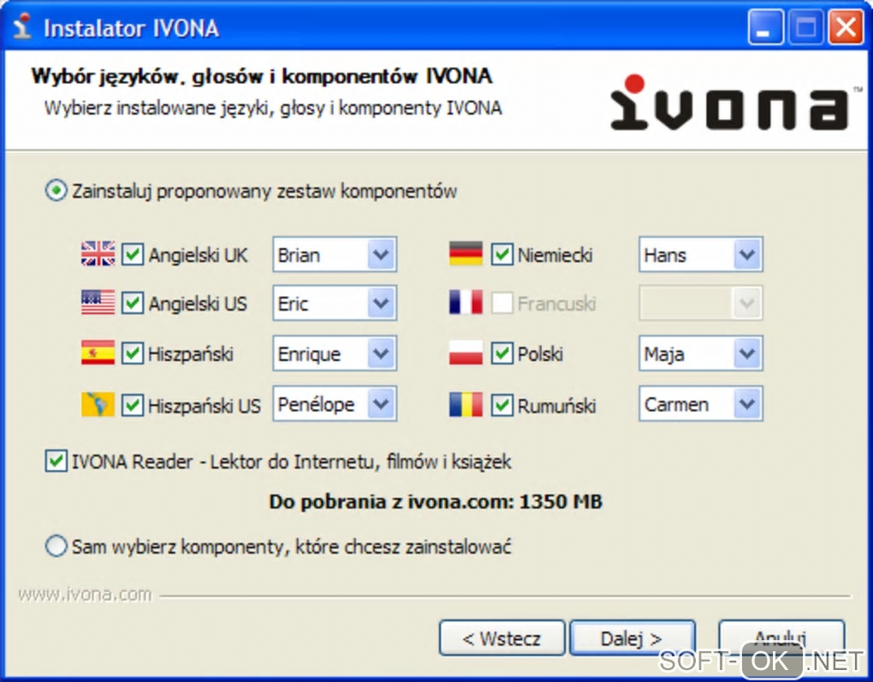The height and width of the screenshot is (682, 873).
Task: Uncheck the Niemiecki checkbox
Action: pos(502,254)
